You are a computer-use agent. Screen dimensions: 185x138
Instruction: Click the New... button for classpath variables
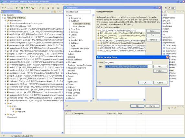(153, 31)
